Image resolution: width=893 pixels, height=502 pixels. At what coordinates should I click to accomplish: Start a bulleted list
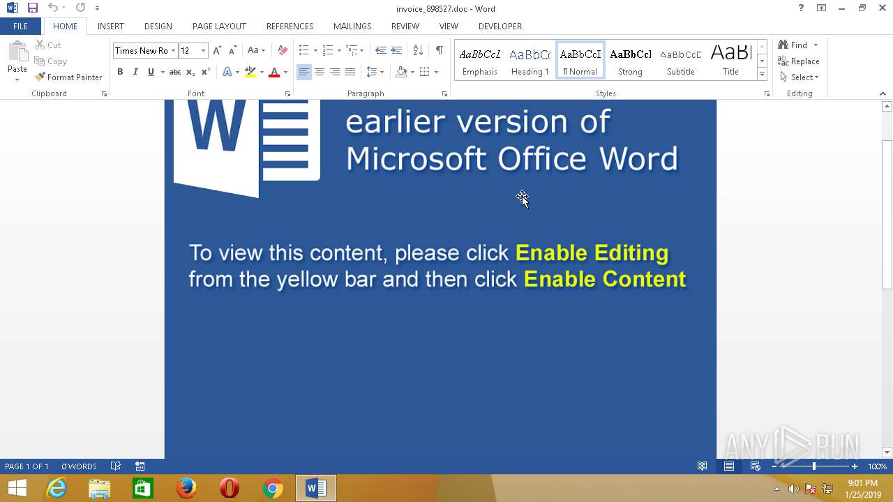tap(304, 50)
